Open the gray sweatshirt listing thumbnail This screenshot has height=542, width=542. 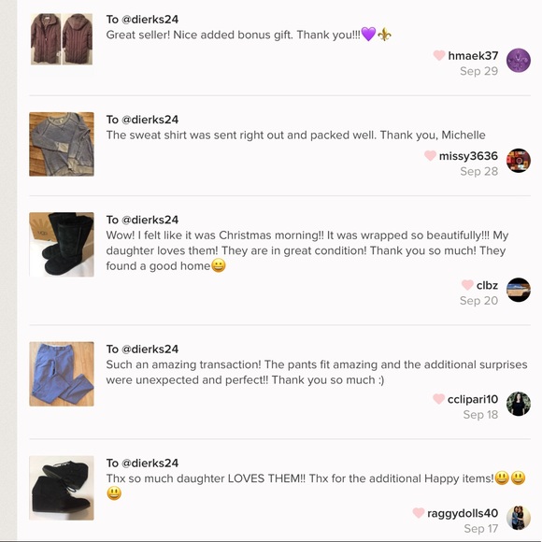point(62,144)
